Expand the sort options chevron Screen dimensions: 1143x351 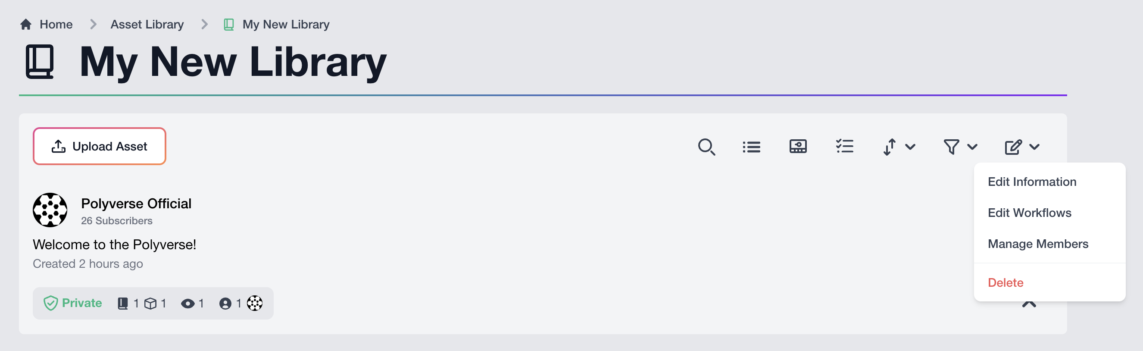tap(911, 147)
